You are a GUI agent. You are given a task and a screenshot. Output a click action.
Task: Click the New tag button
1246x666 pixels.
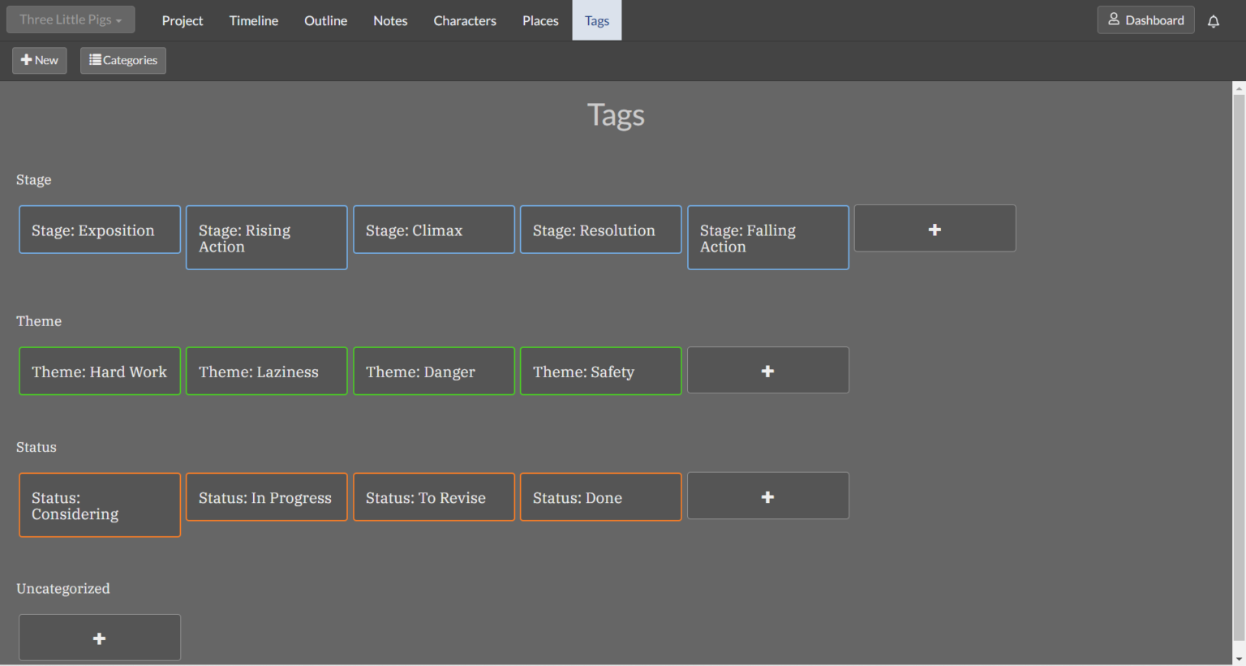point(40,60)
